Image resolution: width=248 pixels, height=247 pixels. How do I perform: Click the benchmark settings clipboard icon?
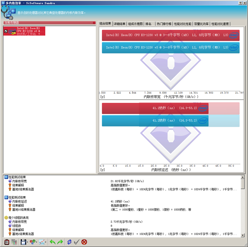pos(7,242)
